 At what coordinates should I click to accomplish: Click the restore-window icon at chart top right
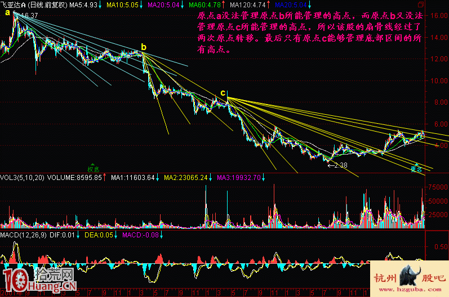[x=421, y=4]
